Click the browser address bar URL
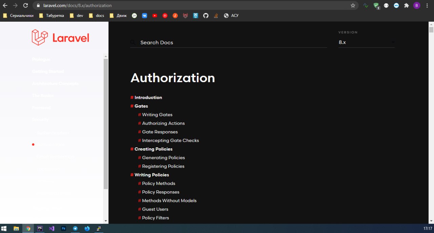Screen dimensions: 434x233 [x=78, y=5]
